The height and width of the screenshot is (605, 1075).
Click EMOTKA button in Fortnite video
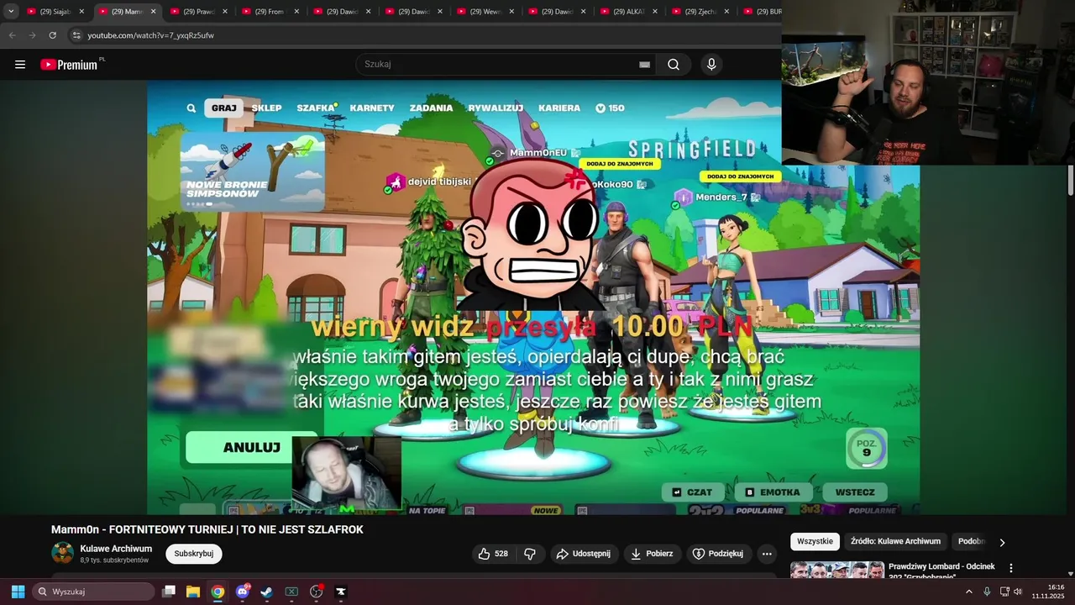773,492
